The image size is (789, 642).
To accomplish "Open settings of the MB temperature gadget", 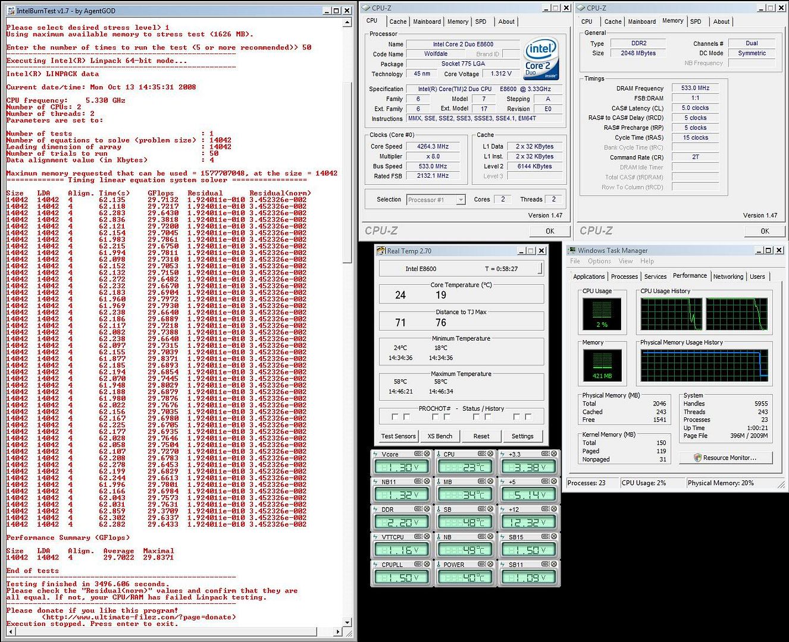I will pyautogui.click(x=482, y=481).
